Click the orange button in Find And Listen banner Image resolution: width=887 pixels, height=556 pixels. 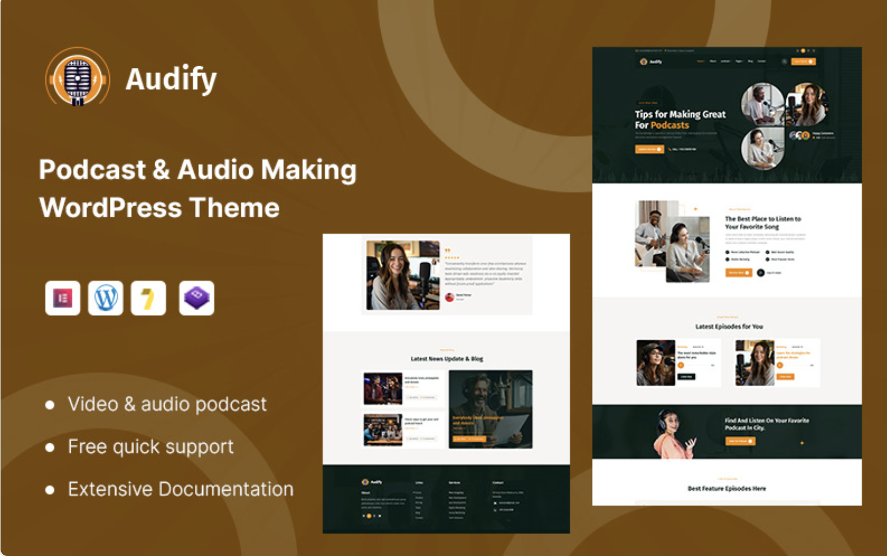[740, 441]
